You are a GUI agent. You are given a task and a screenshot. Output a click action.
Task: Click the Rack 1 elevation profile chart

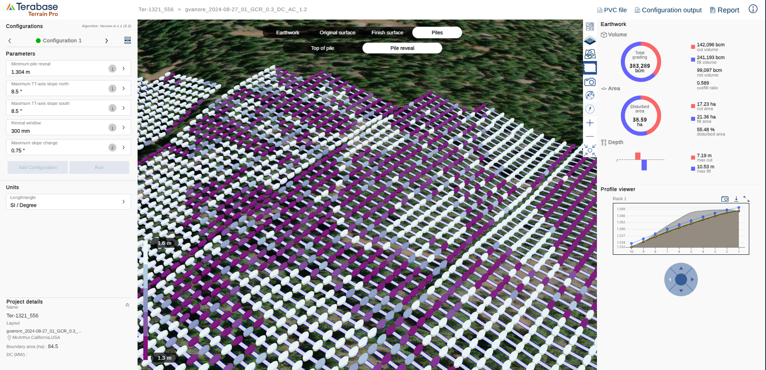click(681, 229)
